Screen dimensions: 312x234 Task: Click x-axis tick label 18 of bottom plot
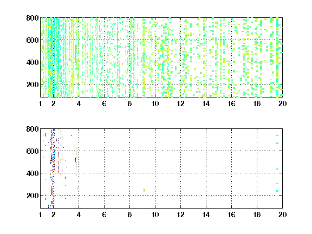click(x=257, y=214)
